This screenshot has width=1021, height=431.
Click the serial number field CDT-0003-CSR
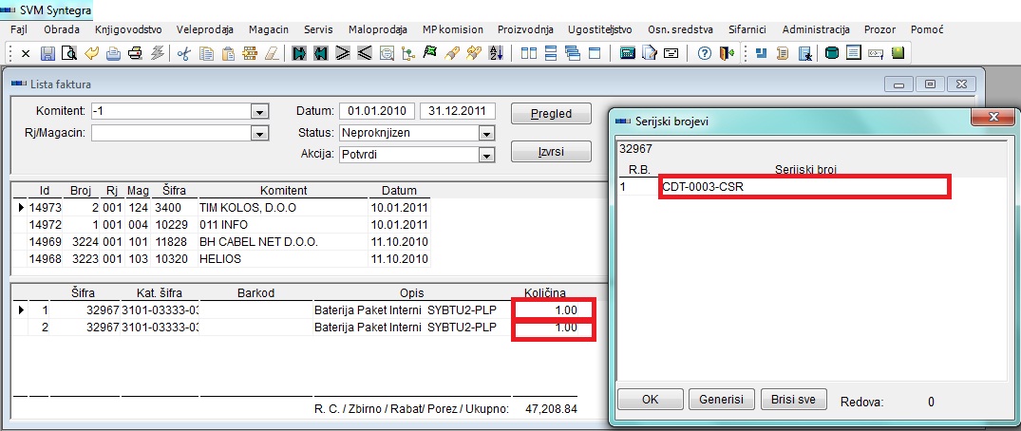point(804,187)
